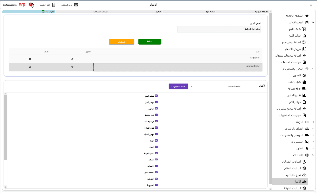Open the اعدادات الحسابات person icon in sidebar
The image size is (317, 193).
pos(304,162)
